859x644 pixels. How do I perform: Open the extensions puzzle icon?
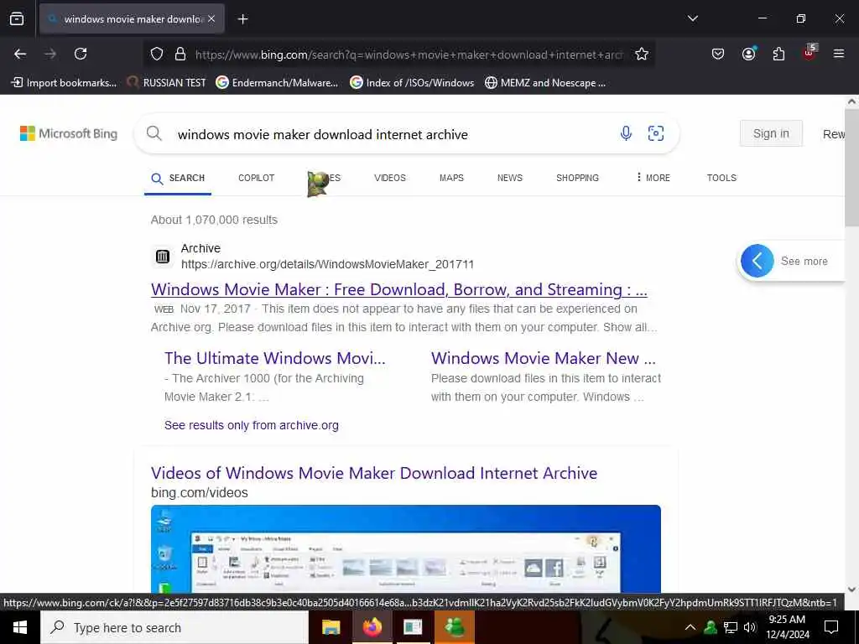coord(778,54)
